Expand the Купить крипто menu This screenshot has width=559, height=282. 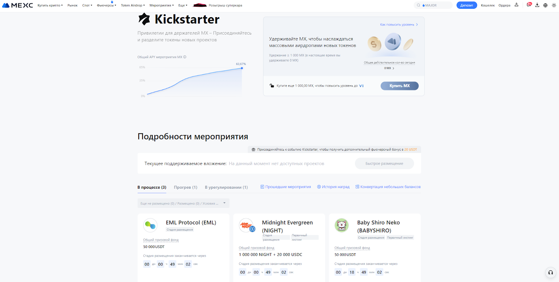50,5
